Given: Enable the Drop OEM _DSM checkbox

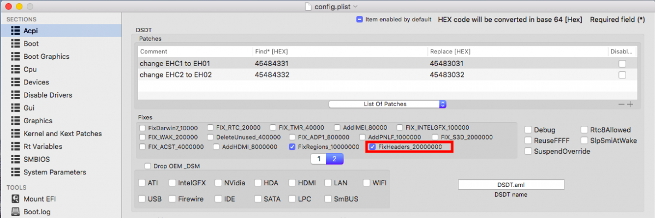Looking at the screenshot, I should point(148,166).
